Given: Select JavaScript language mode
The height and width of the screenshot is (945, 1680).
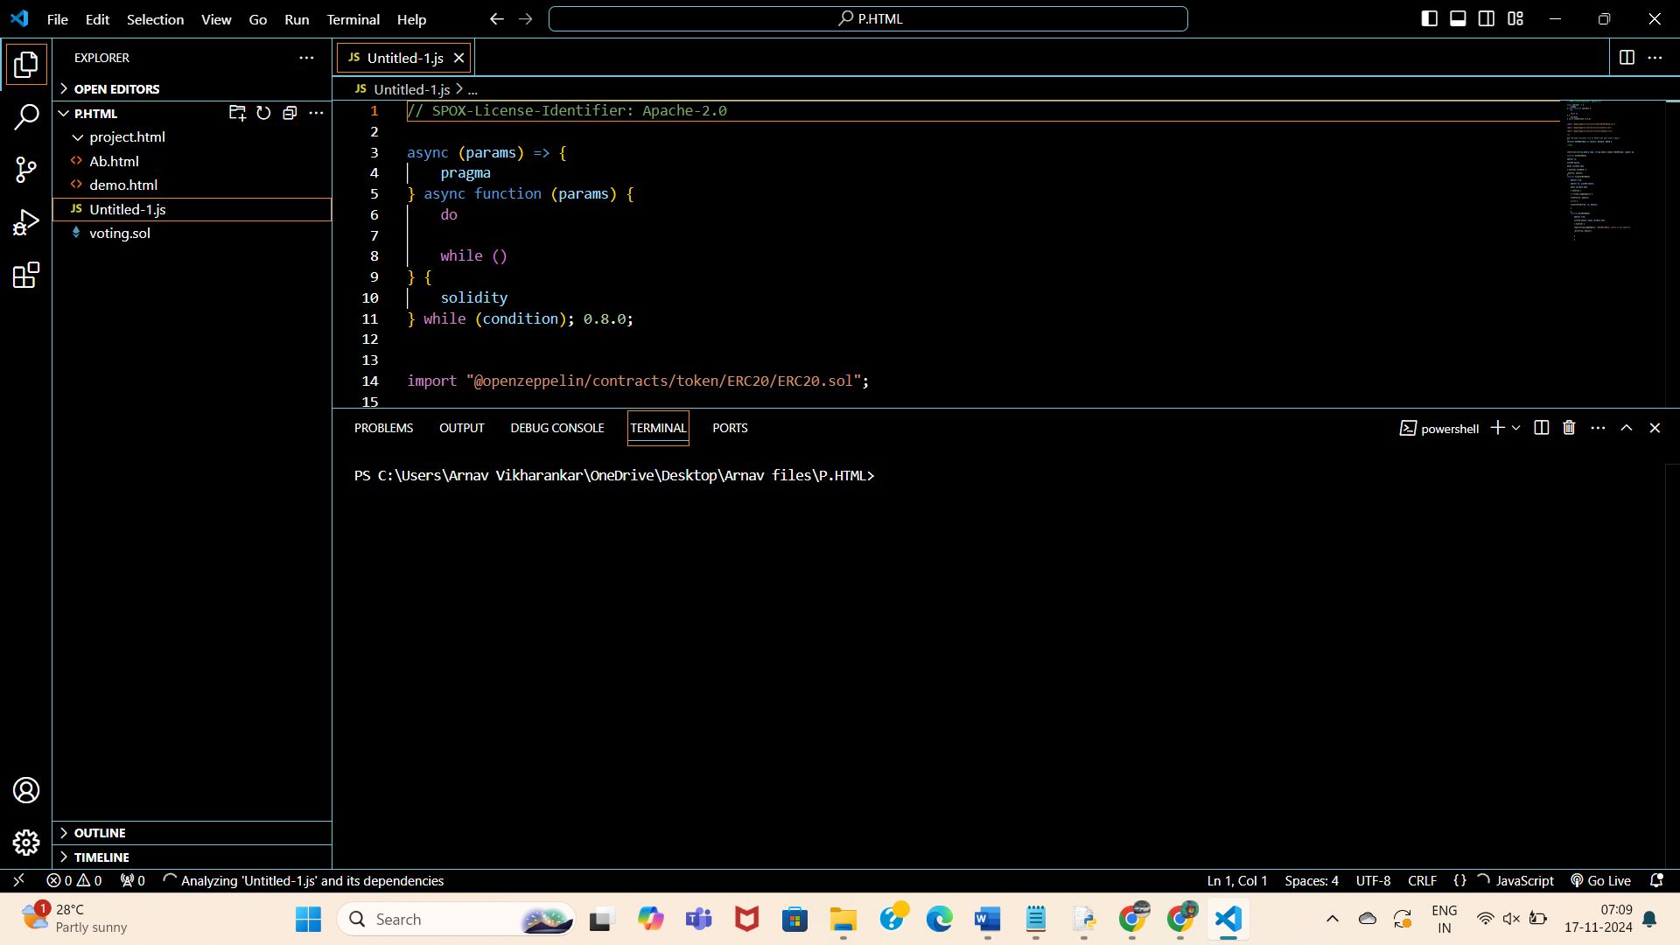Looking at the screenshot, I should [x=1524, y=880].
